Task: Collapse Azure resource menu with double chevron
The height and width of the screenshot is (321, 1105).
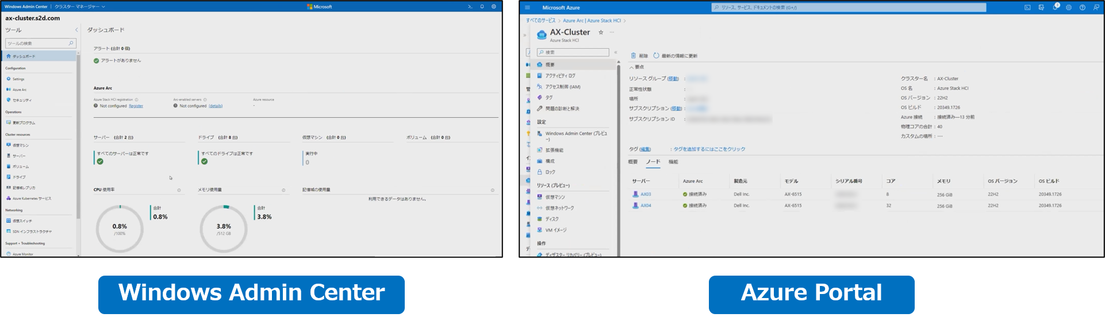Action: [615, 52]
